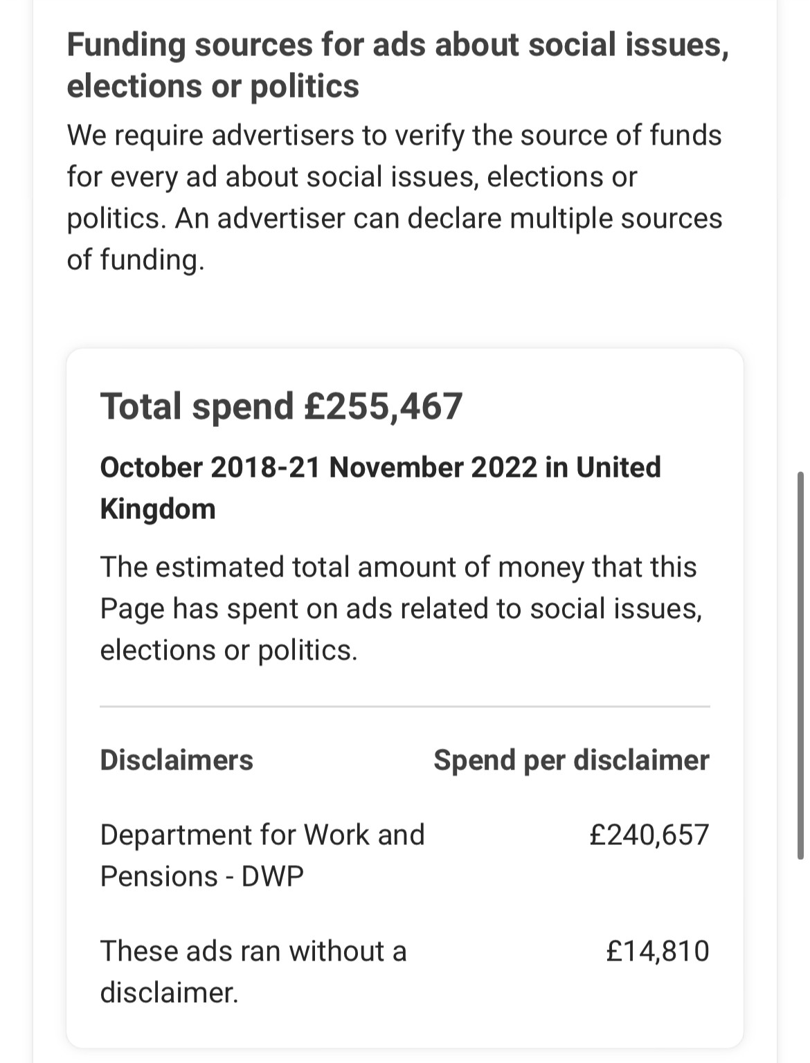
Task: Click the 'of funding.' text line
Action: [x=136, y=260]
